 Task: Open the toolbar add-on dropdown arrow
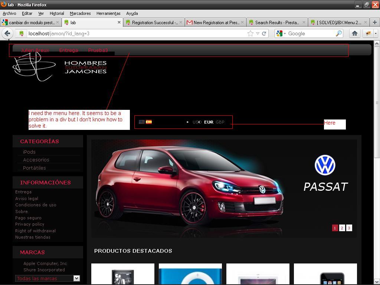[x=376, y=33]
